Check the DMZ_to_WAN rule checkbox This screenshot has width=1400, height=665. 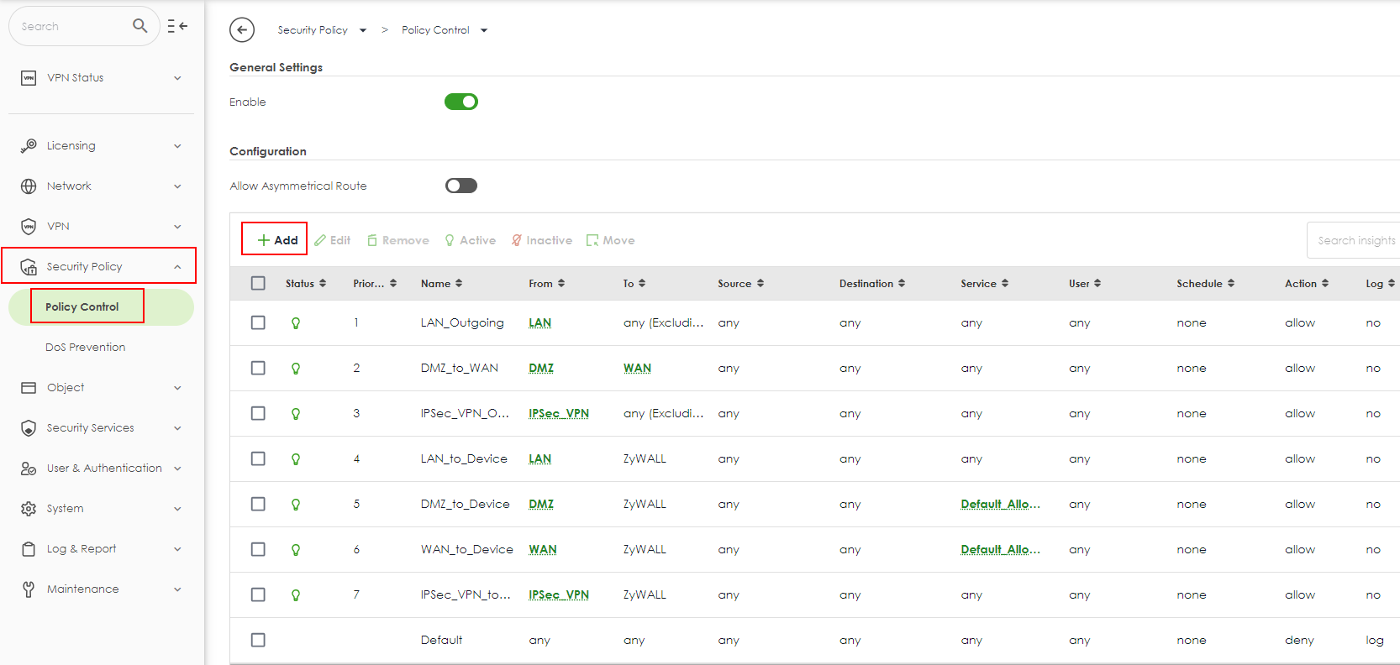[x=258, y=368]
